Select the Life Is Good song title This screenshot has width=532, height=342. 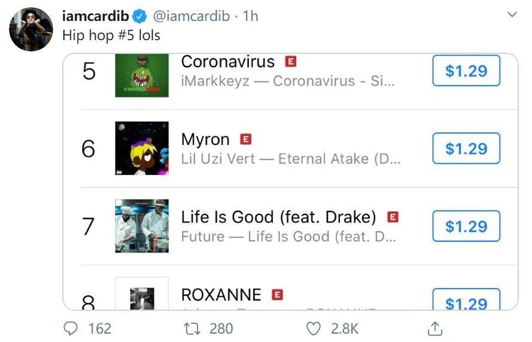point(278,217)
